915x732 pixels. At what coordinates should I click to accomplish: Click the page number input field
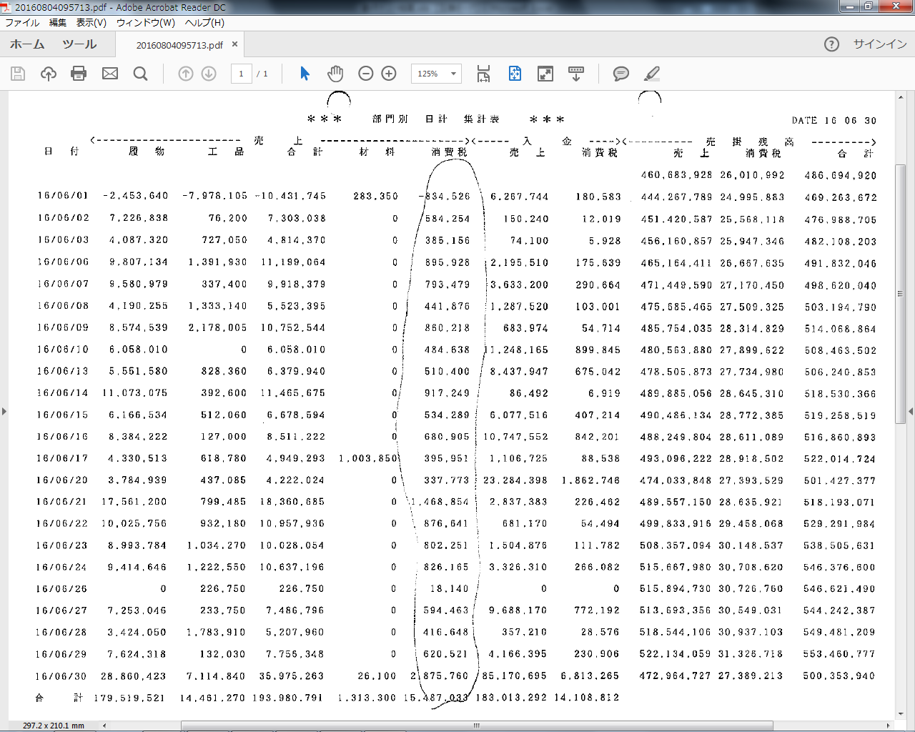241,74
